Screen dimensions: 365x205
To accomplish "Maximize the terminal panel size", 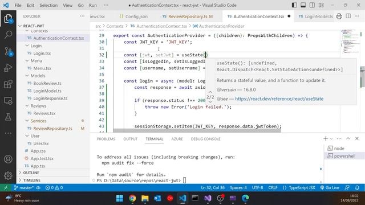I will (348, 138).
